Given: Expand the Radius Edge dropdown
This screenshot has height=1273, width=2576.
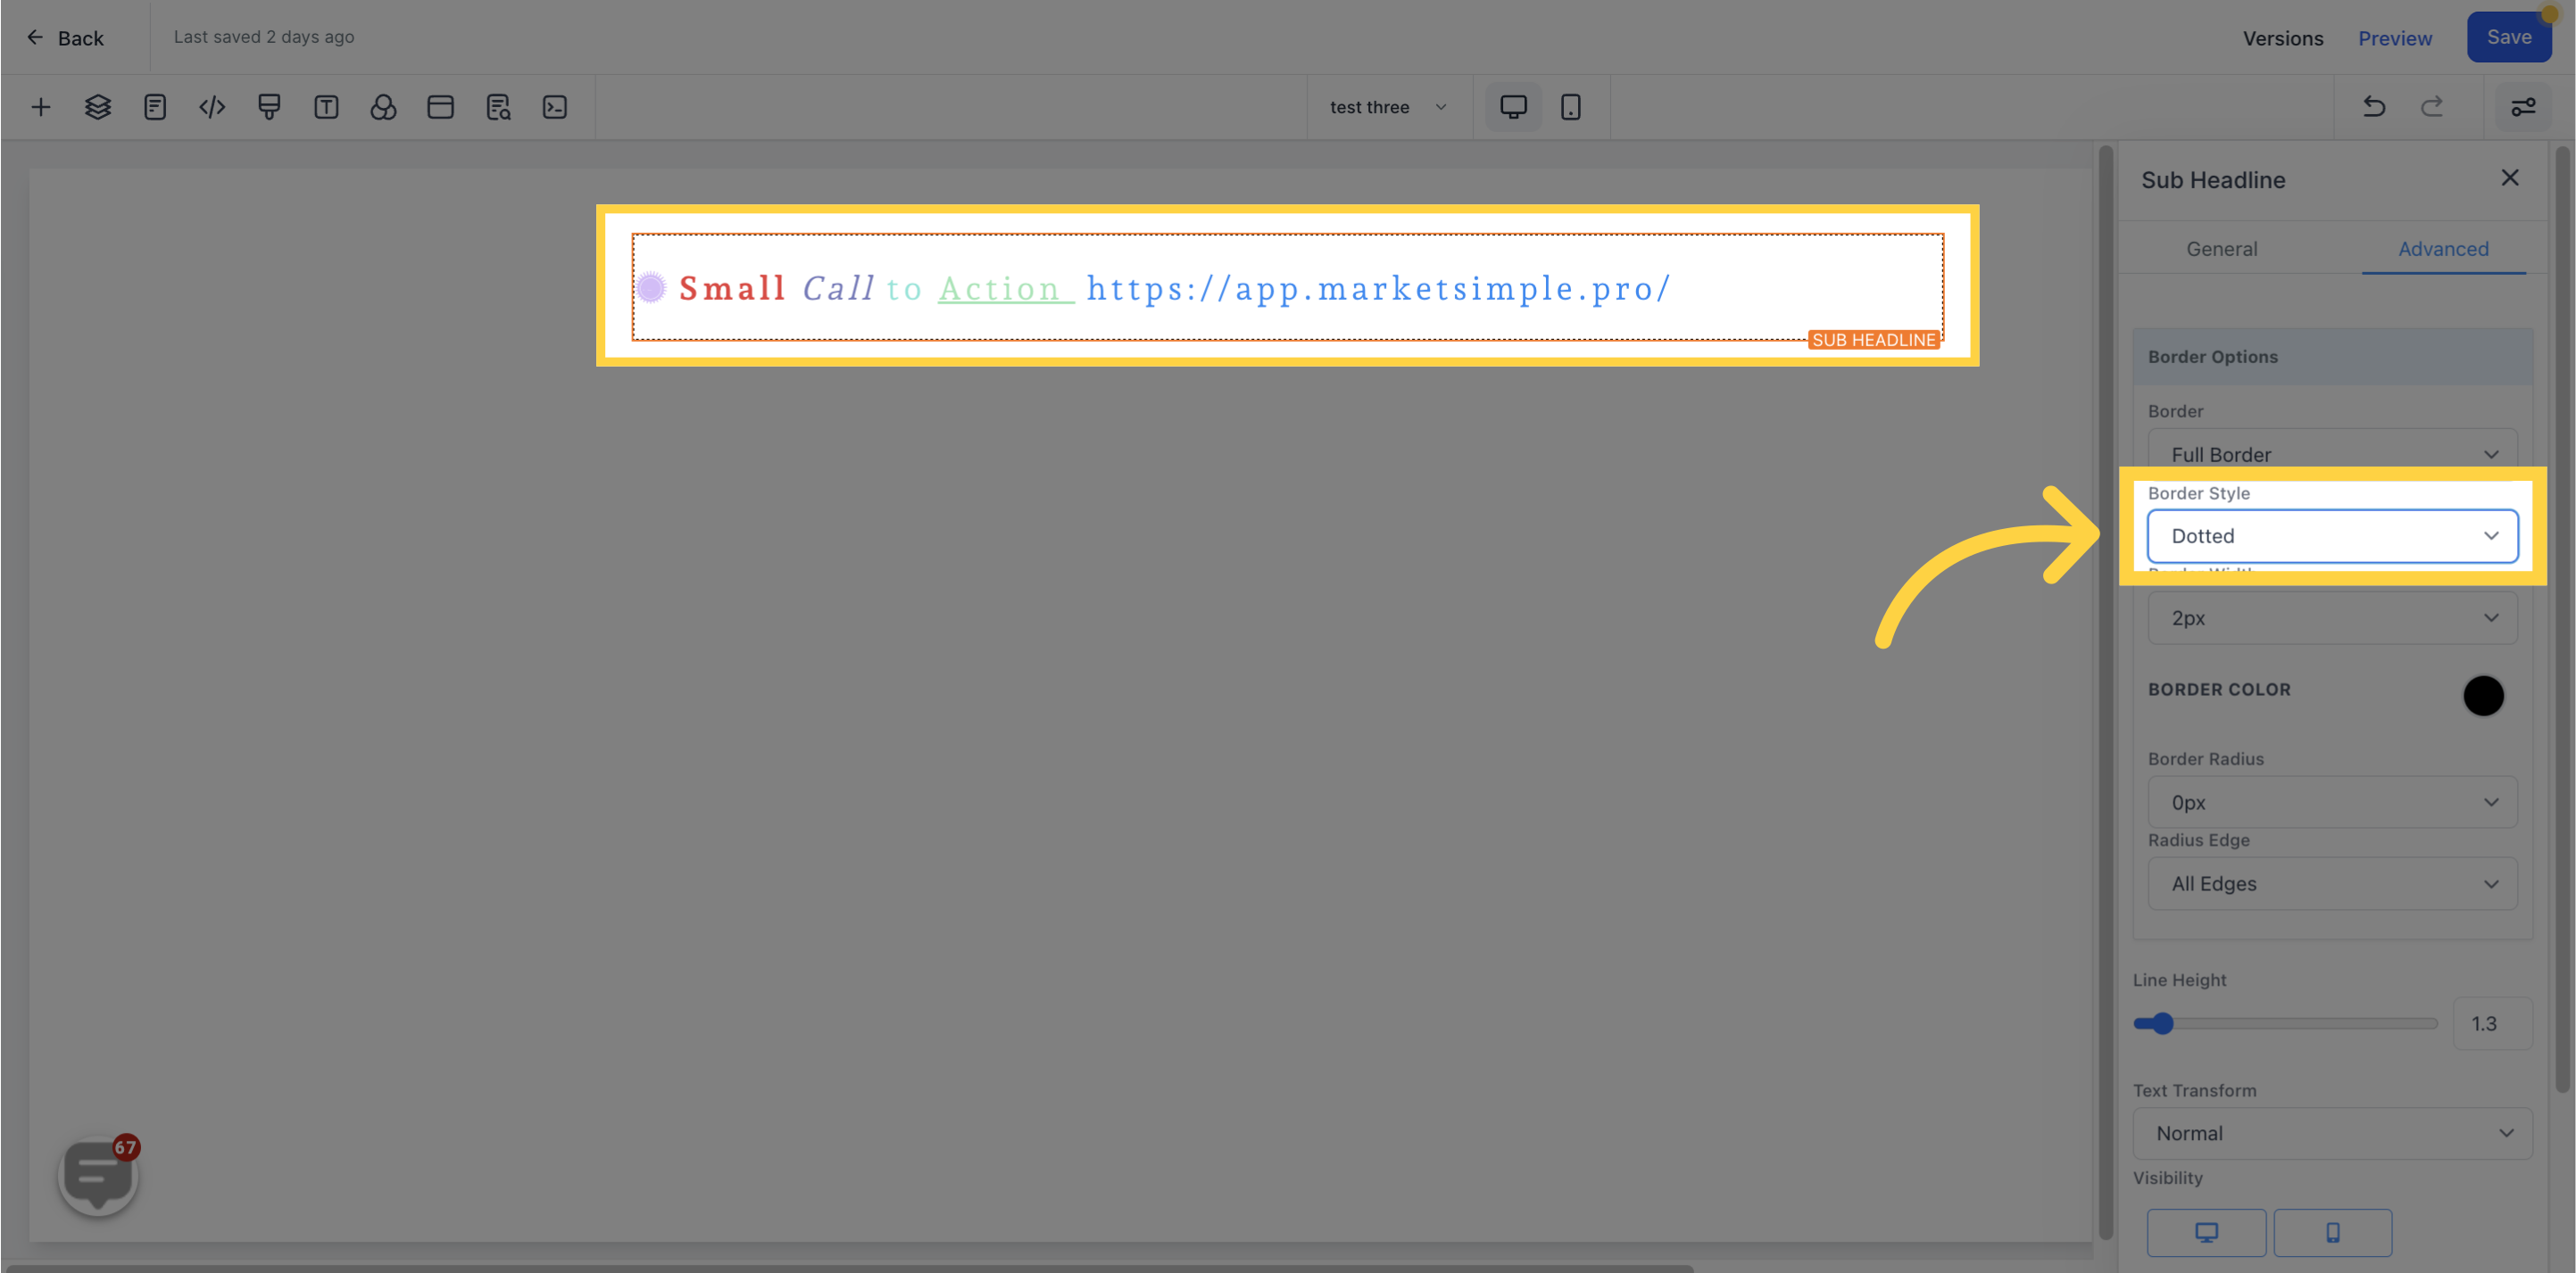Looking at the screenshot, I should click(x=2331, y=884).
